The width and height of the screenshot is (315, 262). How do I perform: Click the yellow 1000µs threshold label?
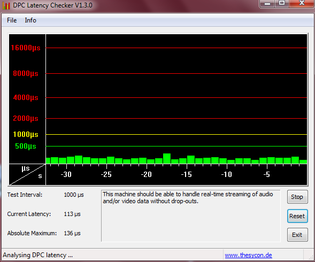26,134
